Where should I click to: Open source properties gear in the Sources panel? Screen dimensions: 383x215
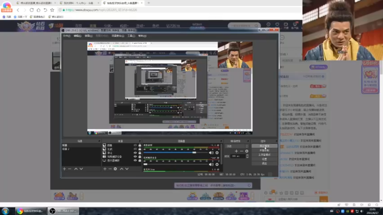coord(115,169)
